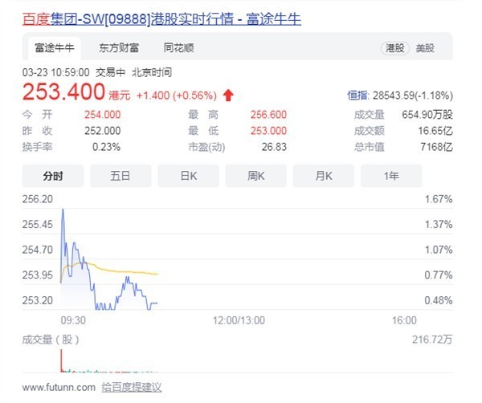This screenshot has width=482, height=403.
Task: Click the 12:00/13:00 time axis label
Action: coord(239,320)
